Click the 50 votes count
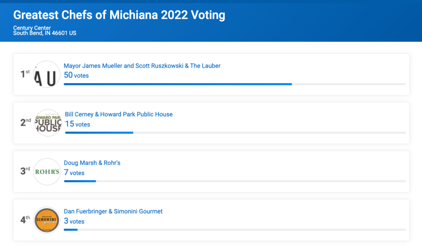Image resolution: width=422 pixels, height=245 pixels. click(76, 75)
